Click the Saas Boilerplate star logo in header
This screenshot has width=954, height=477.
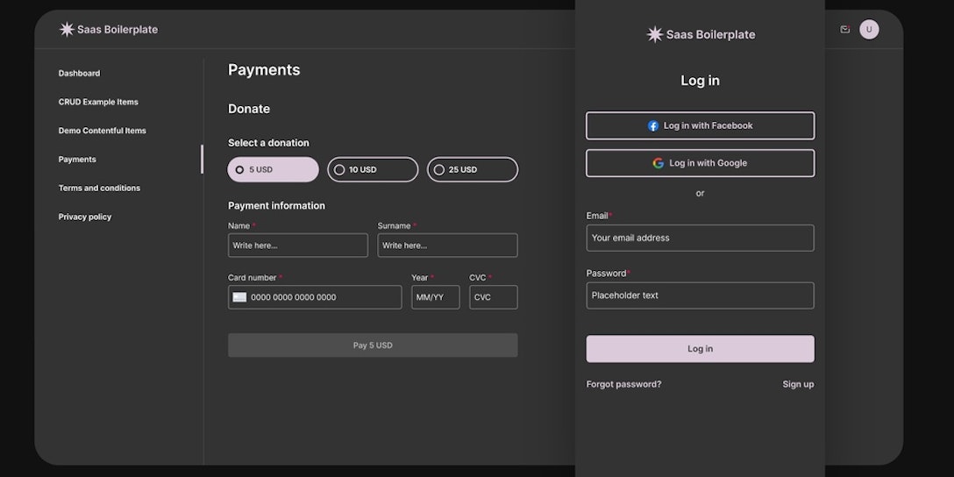tap(67, 30)
